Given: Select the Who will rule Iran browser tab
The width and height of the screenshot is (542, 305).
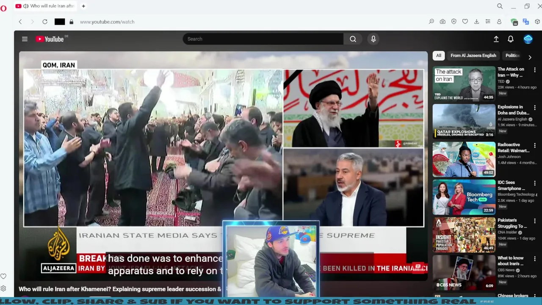Looking at the screenshot, I should (45, 6).
